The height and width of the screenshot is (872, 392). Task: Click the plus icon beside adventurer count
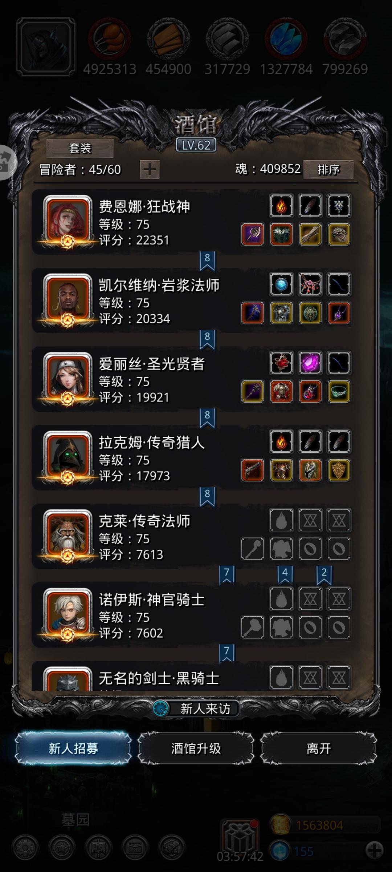pos(150,170)
